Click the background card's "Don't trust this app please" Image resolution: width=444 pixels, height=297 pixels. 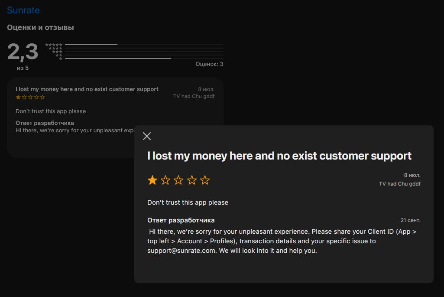click(x=51, y=111)
